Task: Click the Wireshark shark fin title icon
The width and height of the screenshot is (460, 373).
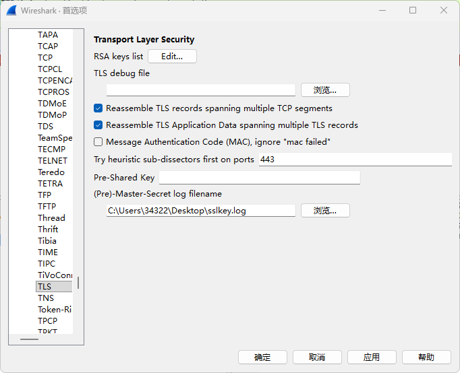Action: click(11, 11)
